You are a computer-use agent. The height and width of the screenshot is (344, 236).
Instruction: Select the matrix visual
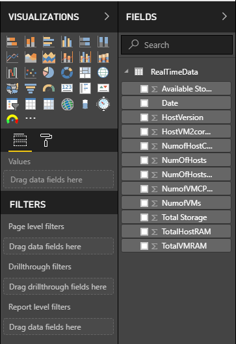click(49, 104)
